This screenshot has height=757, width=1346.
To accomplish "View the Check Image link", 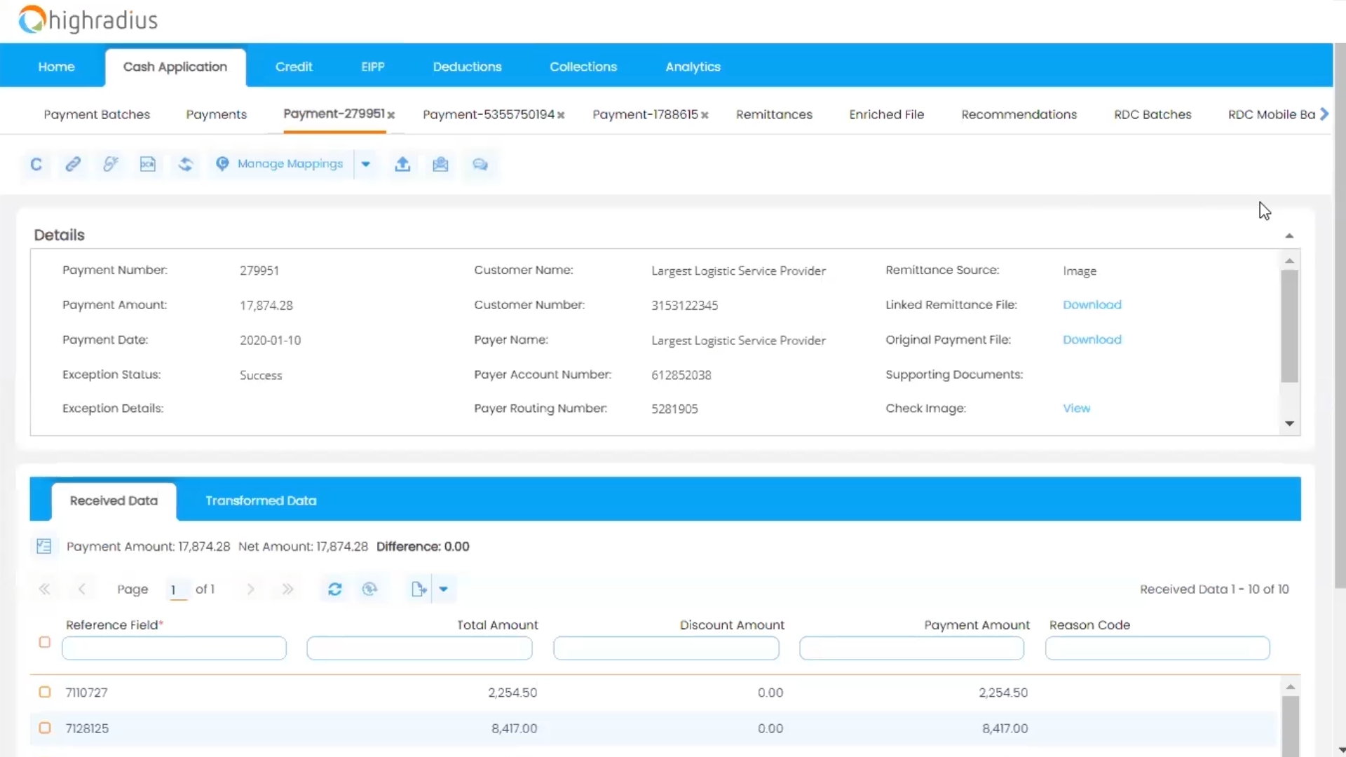I will [x=1076, y=409].
